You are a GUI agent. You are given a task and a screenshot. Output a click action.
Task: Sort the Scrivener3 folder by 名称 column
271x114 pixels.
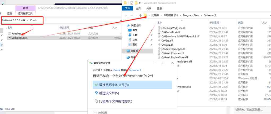click(160, 23)
